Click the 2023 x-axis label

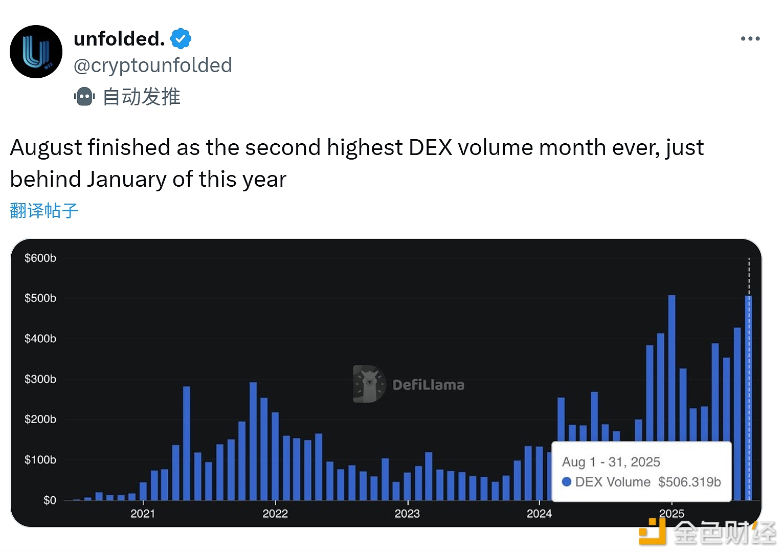click(x=407, y=514)
